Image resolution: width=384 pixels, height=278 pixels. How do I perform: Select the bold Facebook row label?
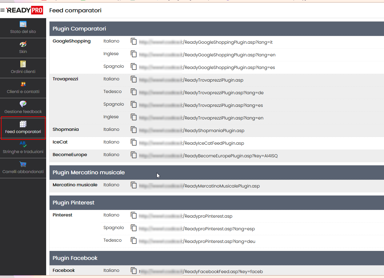64,271
